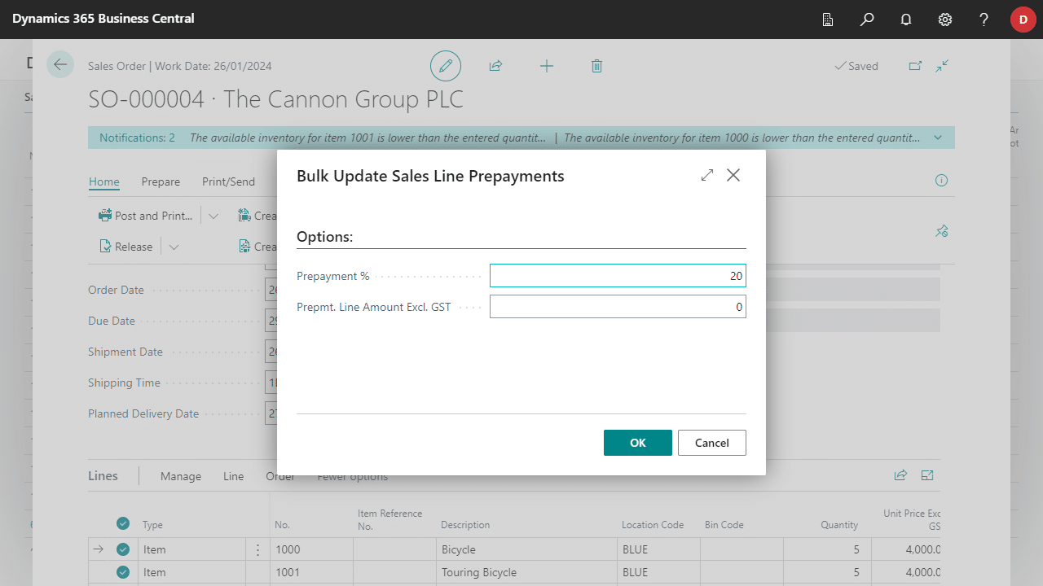The image size is (1043, 586).
Task: Open the Post and Print dropdown arrow
Action: (x=213, y=216)
